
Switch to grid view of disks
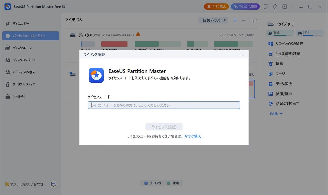235,20
